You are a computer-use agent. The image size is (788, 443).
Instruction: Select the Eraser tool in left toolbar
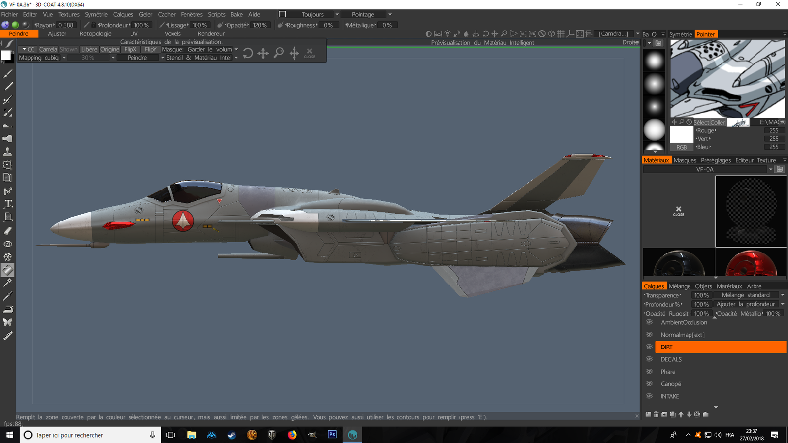click(8, 231)
